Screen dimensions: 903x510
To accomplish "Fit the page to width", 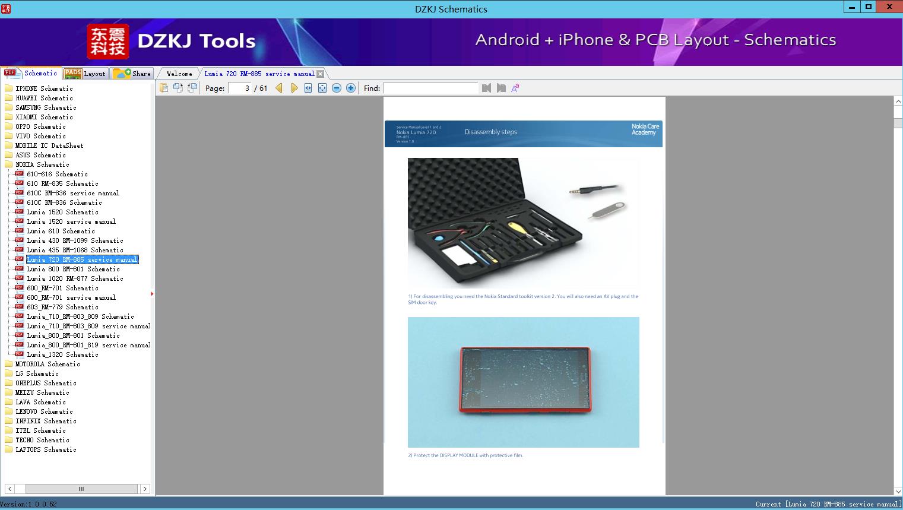I will pyautogui.click(x=308, y=88).
